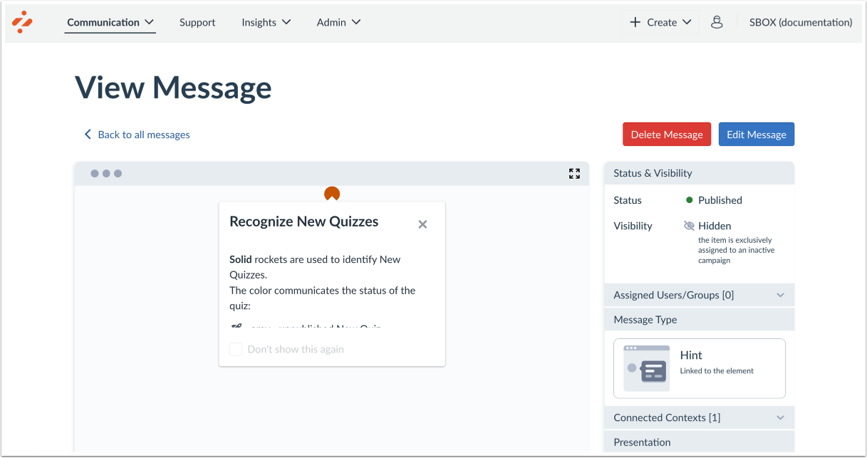Click the 'Published' status text
Viewport: 867px width, 458px height.
[x=720, y=200]
